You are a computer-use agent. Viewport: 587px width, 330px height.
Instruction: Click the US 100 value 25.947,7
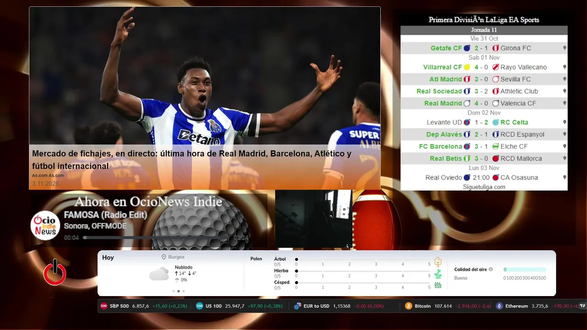pyautogui.click(x=235, y=306)
